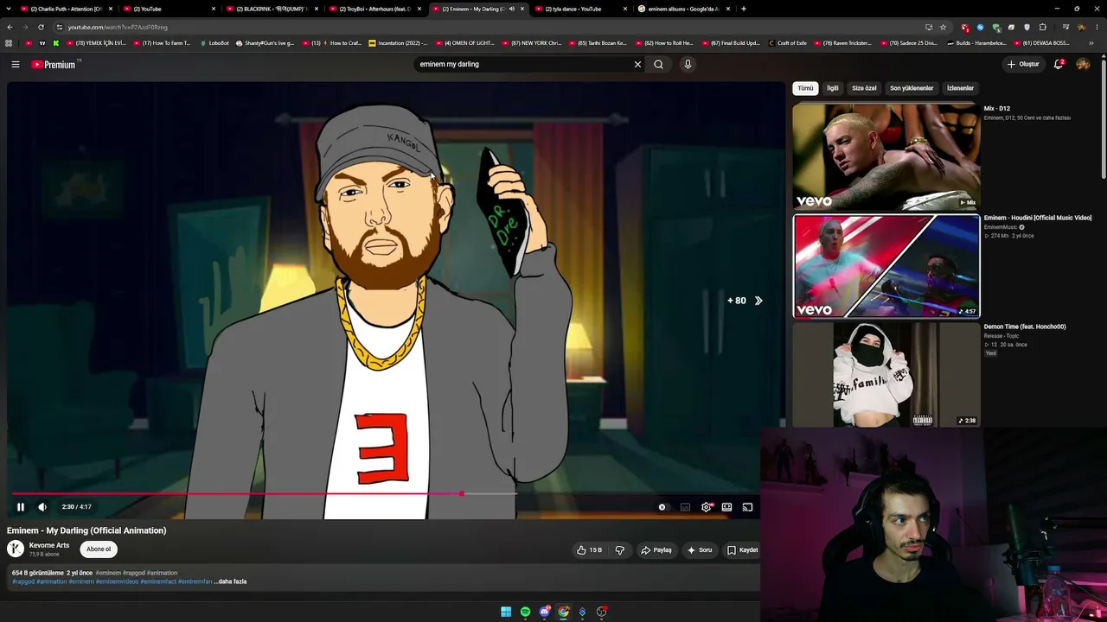Open a new browser tab
Image resolution: width=1107 pixels, height=622 pixels.
[744, 9]
